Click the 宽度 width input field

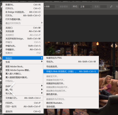coord(103,7)
